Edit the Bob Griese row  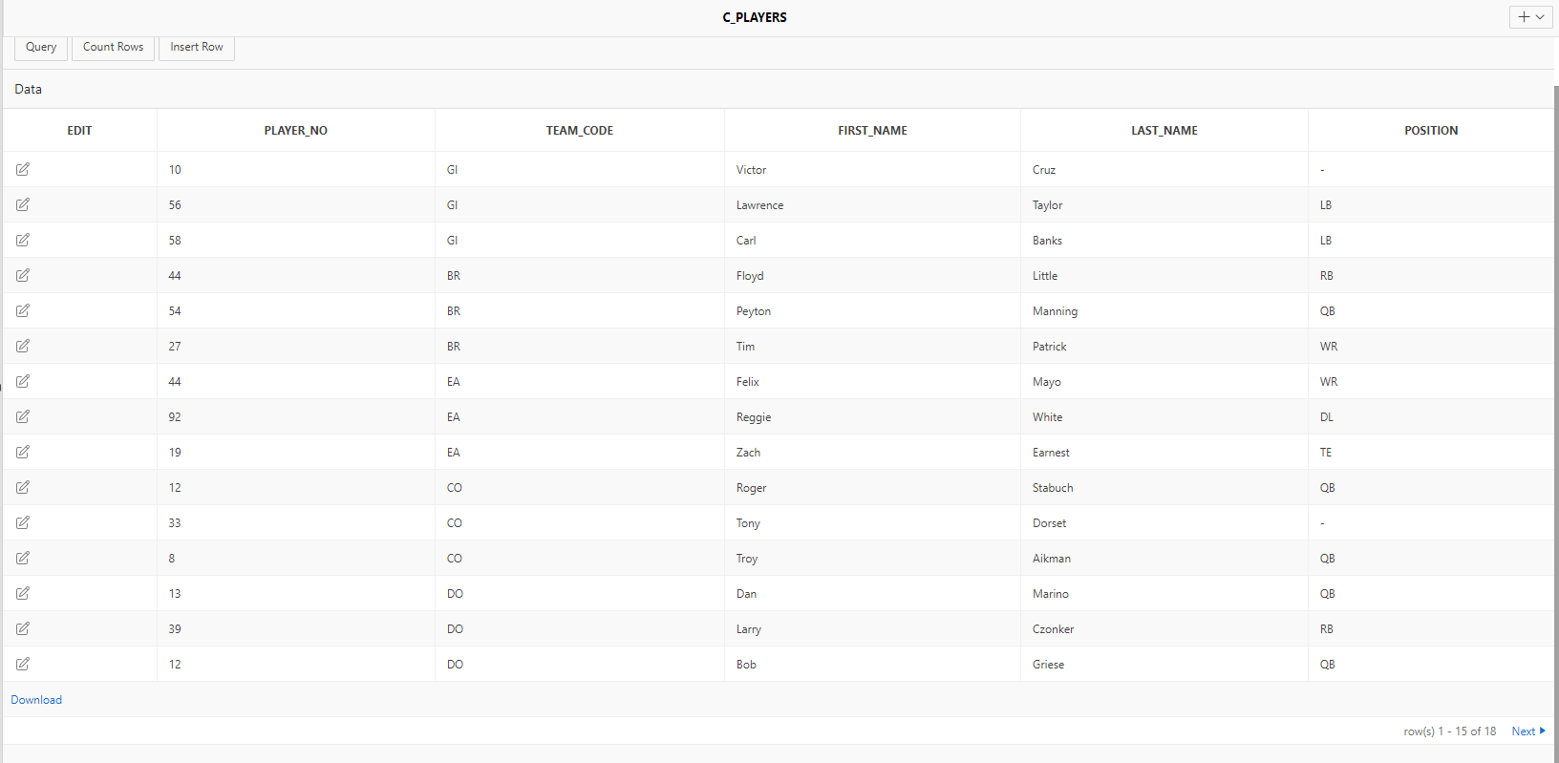[23, 664]
